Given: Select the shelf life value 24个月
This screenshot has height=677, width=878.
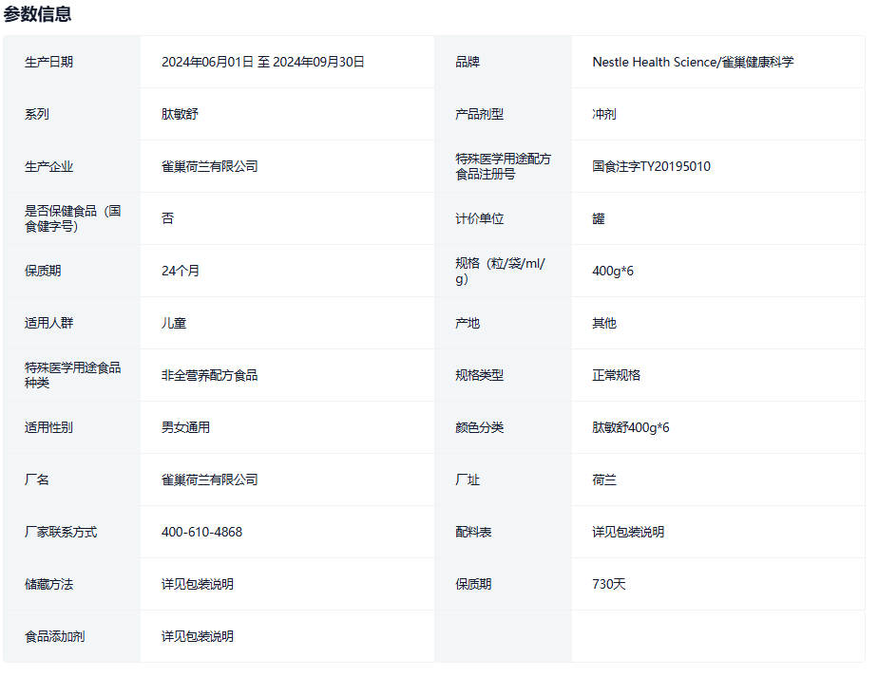Looking at the screenshot, I should 181,271.
